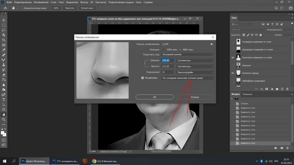Delete layer using Layers panel trash icon
This screenshot has height=165, width=294.
287,89
